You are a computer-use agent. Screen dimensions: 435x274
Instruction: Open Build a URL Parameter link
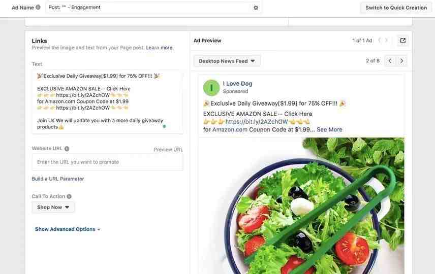click(x=58, y=179)
